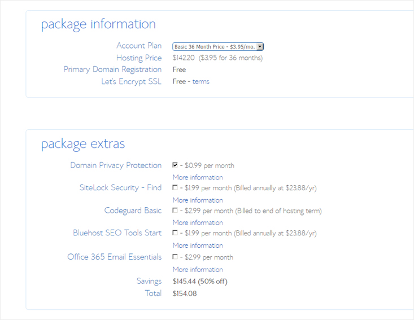Check Bluehost SEO Tools Start option
Screen dimensions: 414x320
[175, 233]
